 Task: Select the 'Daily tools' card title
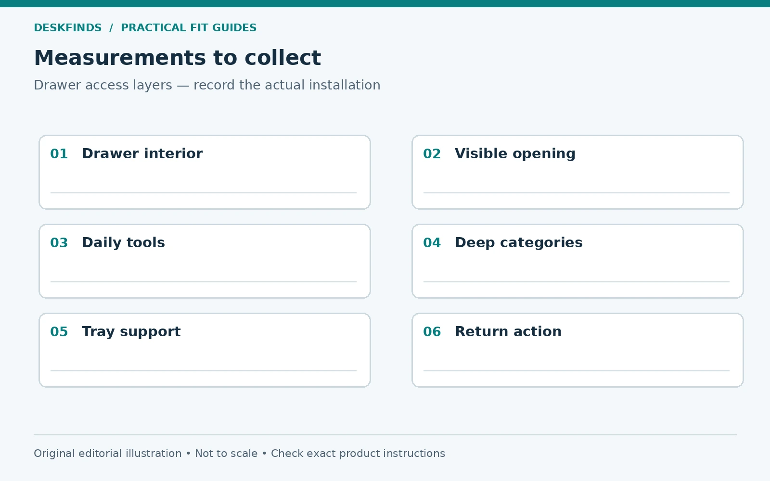coord(123,243)
